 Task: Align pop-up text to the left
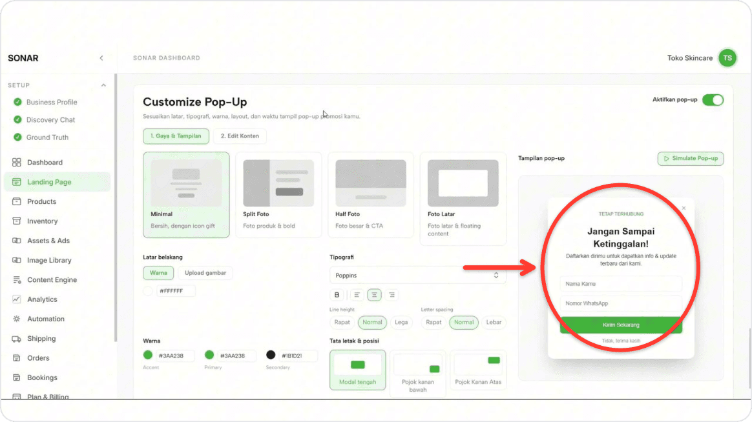[x=357, y=295]
